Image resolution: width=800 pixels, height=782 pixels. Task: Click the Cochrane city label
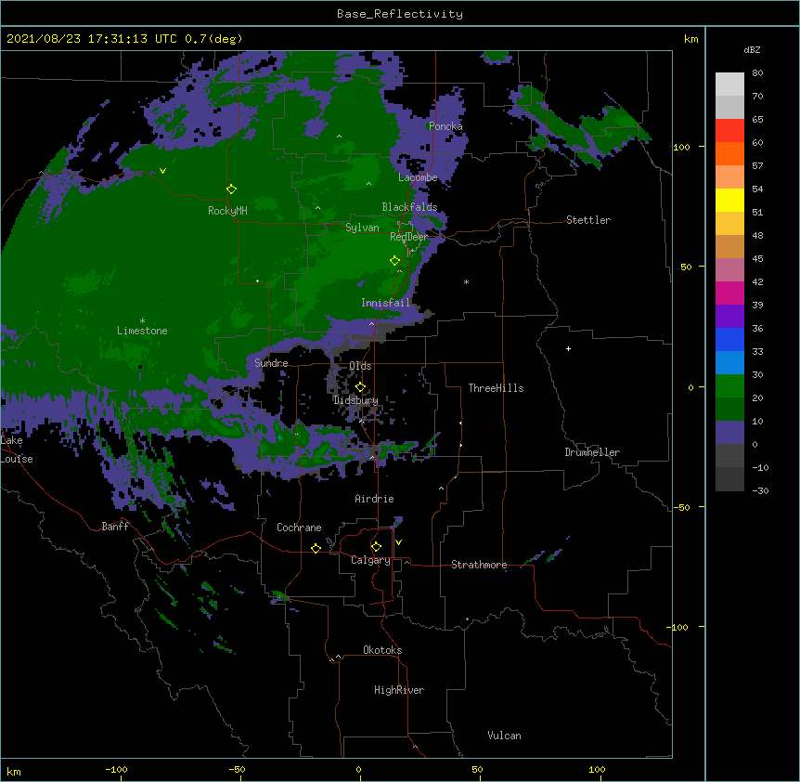pyautogui.click(x=299, y=528)
